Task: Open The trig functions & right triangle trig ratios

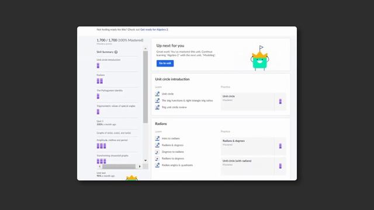Action: click(187, 100)
